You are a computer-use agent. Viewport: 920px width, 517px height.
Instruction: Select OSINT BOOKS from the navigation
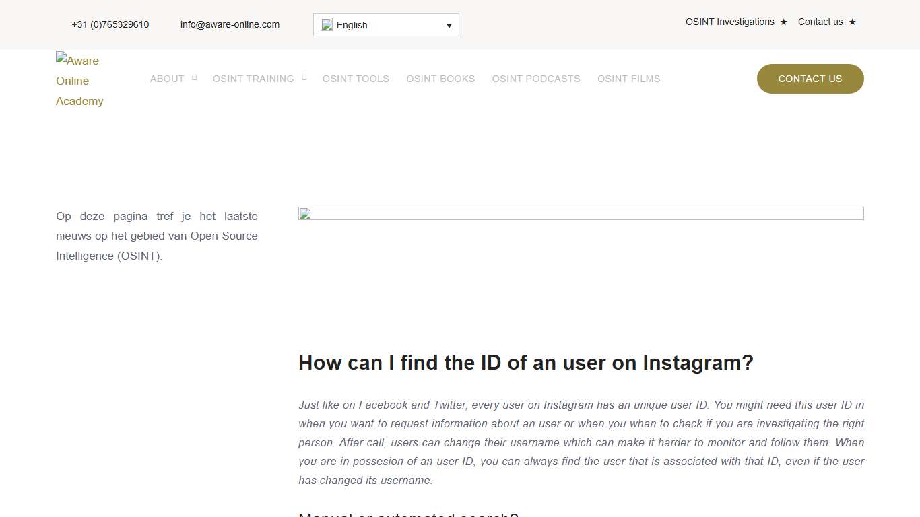click(440, 79)
